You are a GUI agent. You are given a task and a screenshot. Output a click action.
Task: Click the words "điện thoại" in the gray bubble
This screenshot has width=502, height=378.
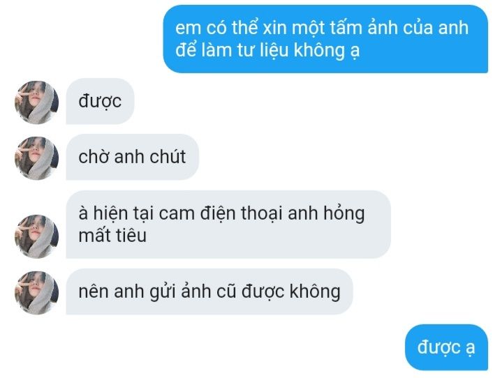[x=241, y=213]
